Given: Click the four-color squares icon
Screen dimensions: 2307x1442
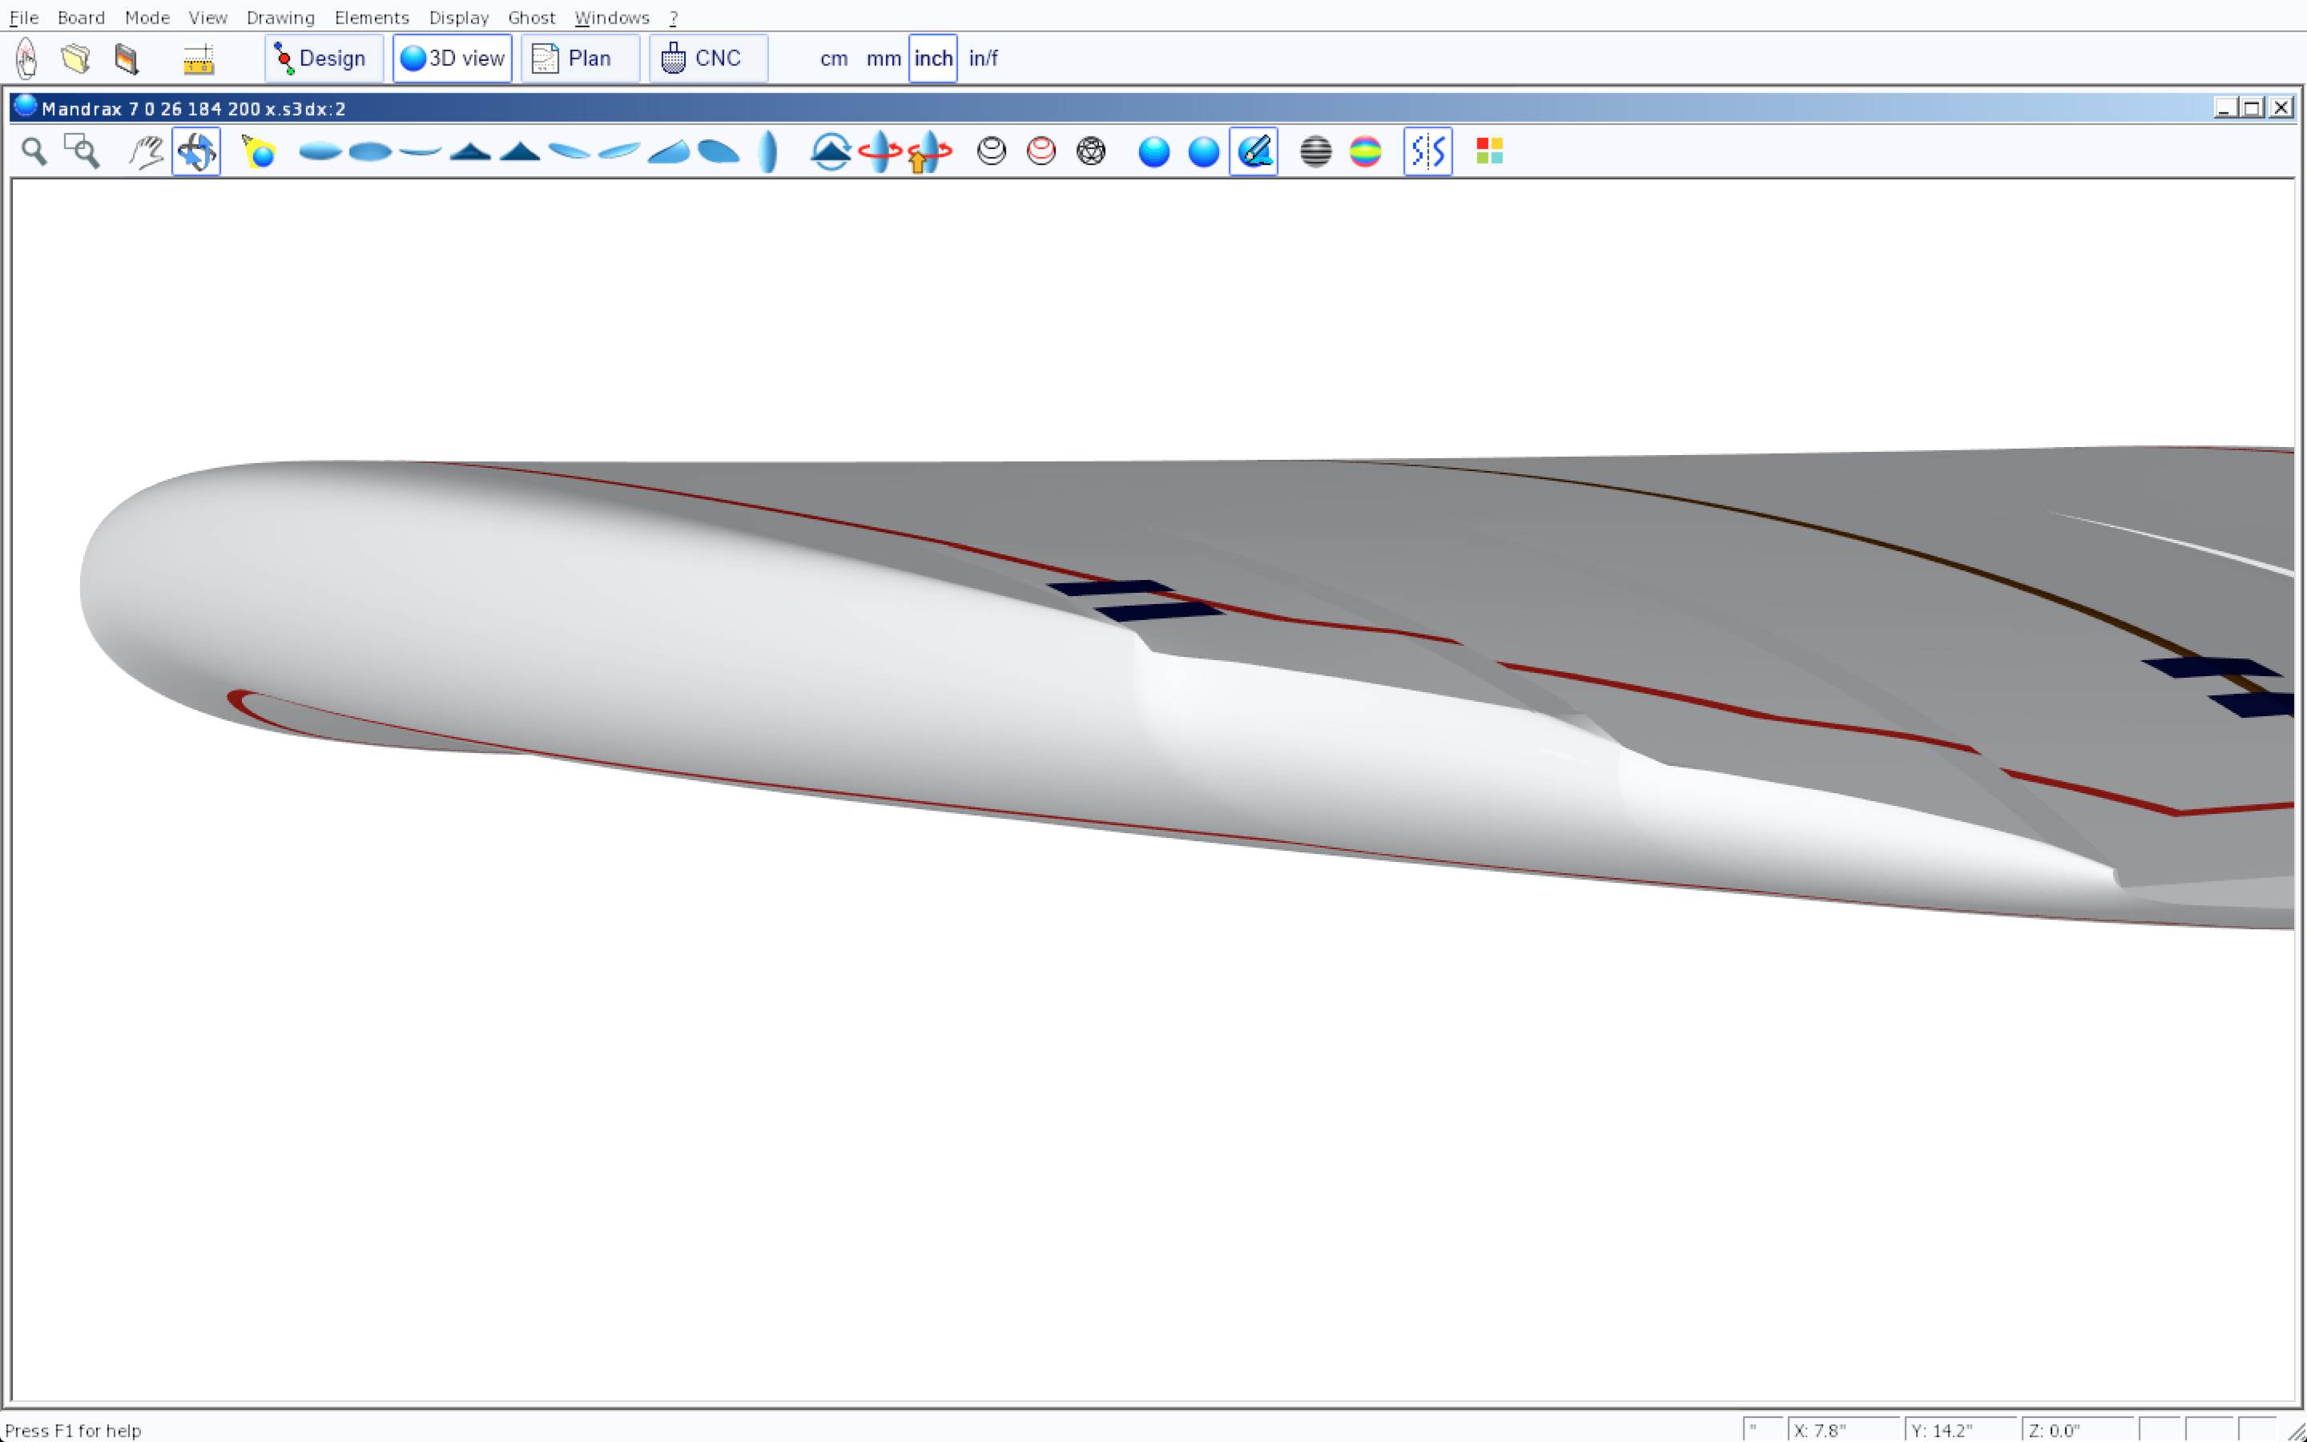Looking at the screenshot, I should (x=1489, y=151).
